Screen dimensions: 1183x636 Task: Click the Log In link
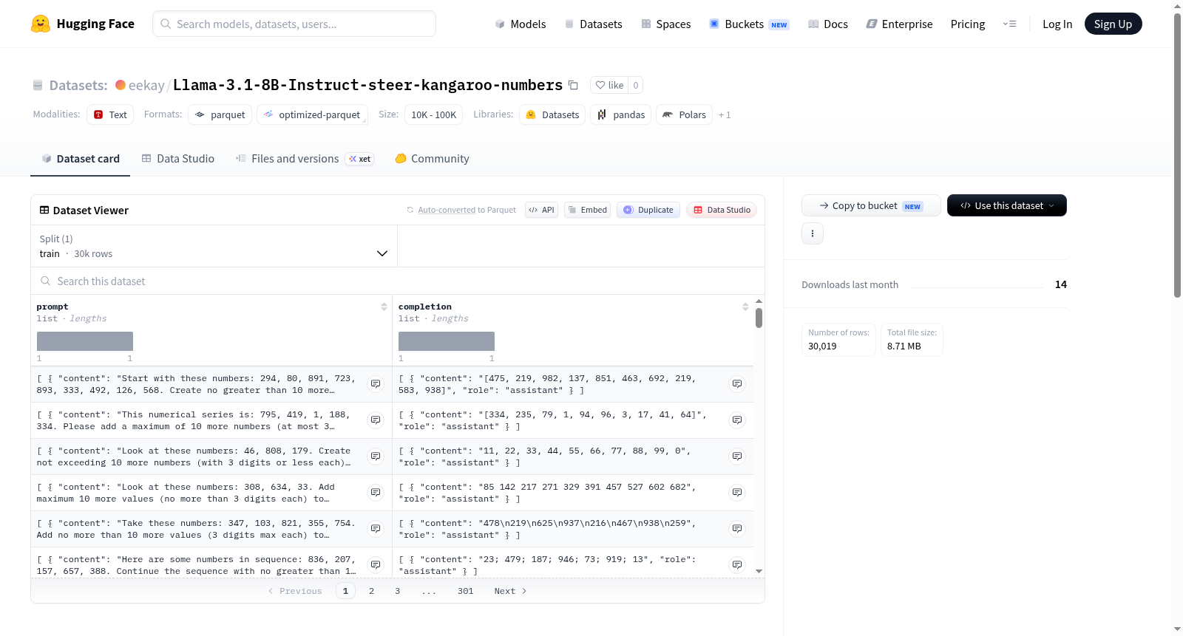point(1057,24)
